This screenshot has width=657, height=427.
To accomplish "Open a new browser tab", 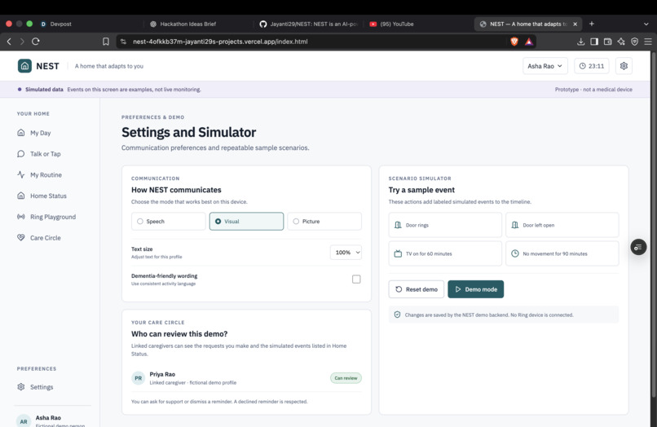I will coord(592,24).
